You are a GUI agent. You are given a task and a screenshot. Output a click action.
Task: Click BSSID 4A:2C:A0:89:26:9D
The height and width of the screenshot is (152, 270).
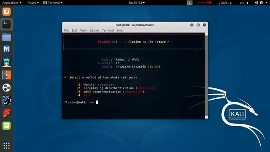click(131, 67)
